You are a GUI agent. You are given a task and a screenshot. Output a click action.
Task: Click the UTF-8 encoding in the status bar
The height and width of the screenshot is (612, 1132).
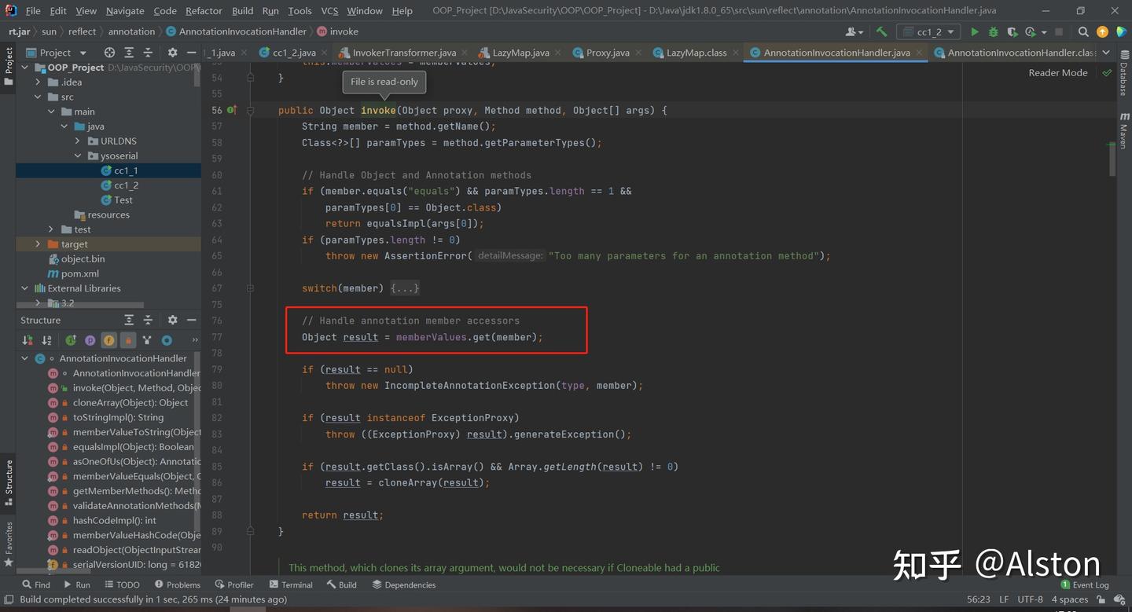pos(1030,599)
